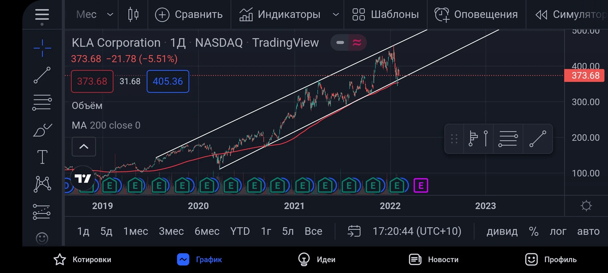This screenshot has width=608, height=273.
Task: Grab the floating toolbar drag handle
Action: (x=454, y=139)
